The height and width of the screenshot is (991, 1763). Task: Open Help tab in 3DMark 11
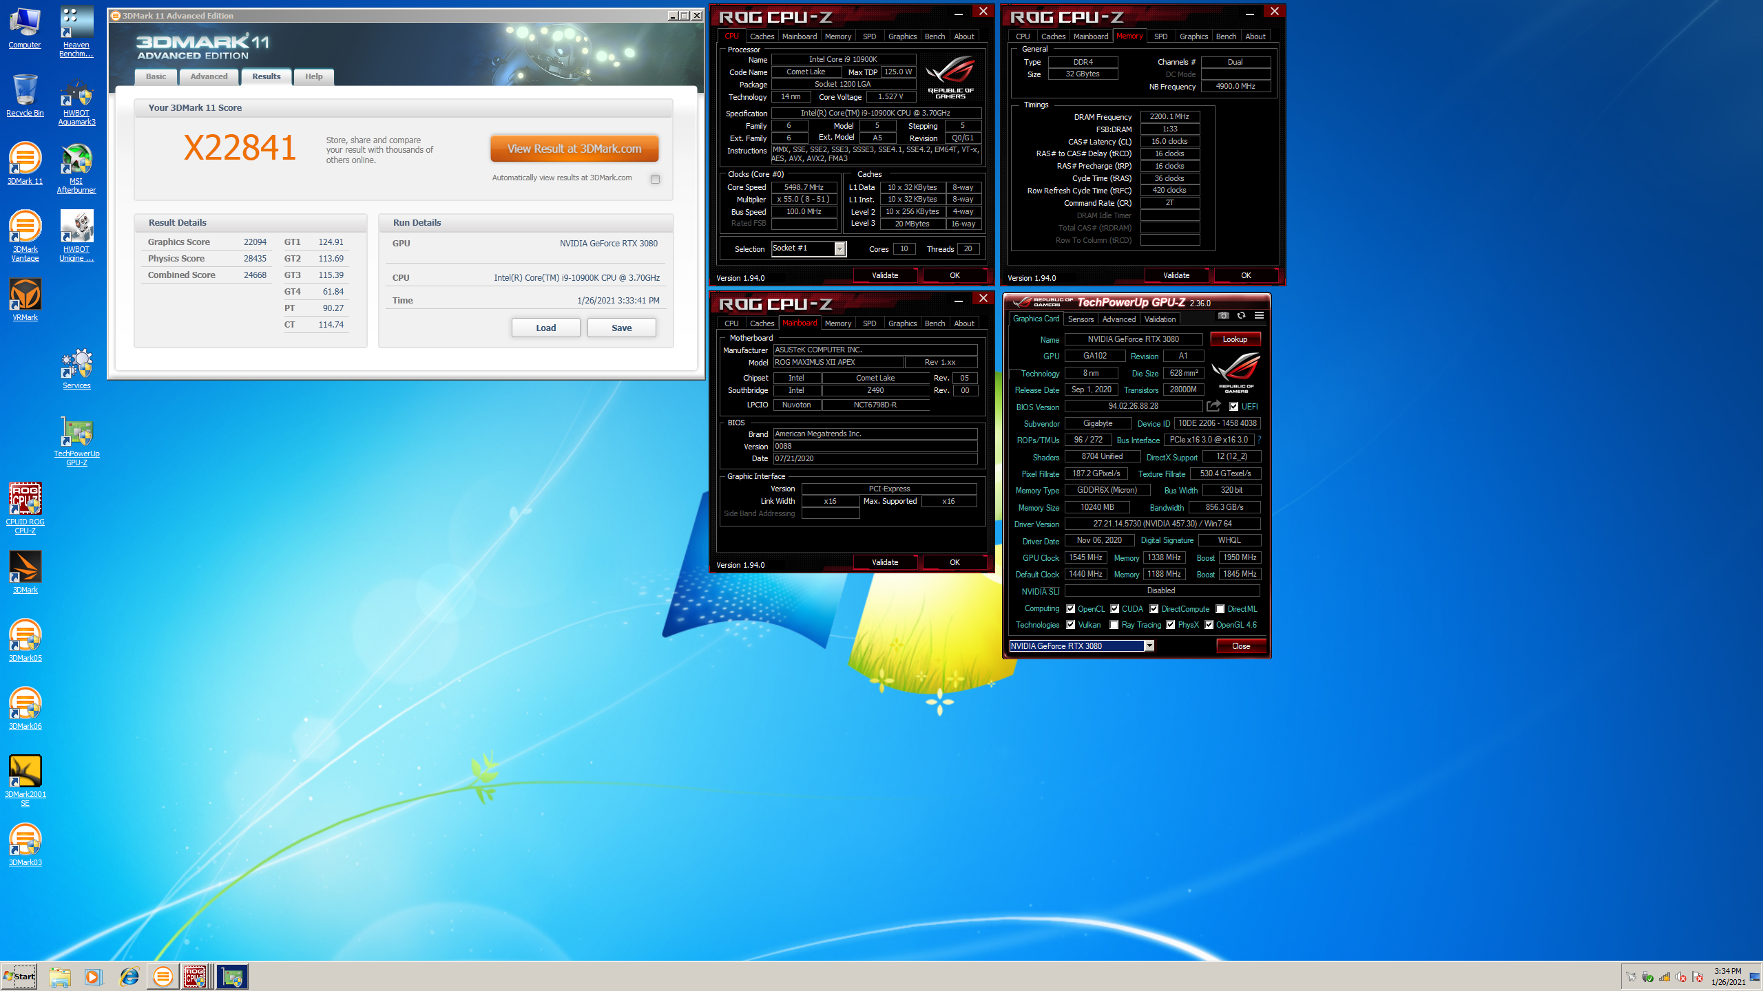[x=314, y=76]
